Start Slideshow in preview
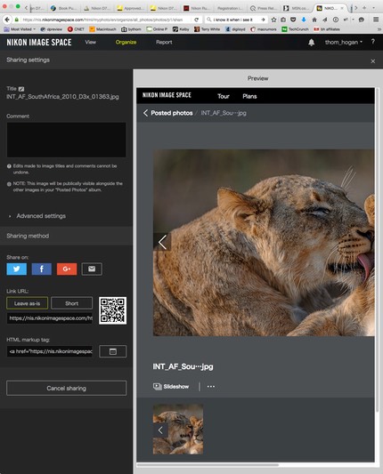Viewport: 383px width, 474px height. click(x=171, y=386)
